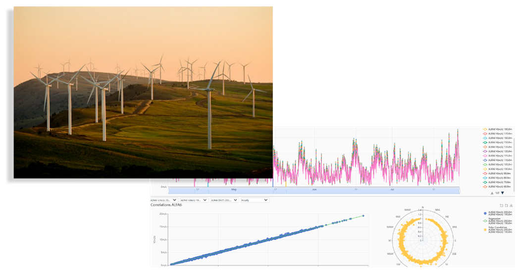Go to next legend page with the down arrow

click(x=502, y=193)
